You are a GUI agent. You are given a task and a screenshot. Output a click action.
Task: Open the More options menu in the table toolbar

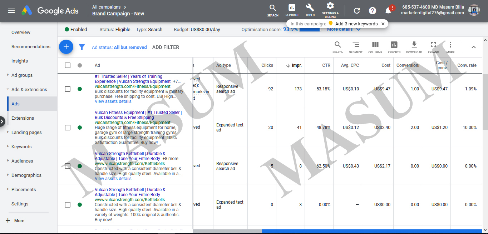[450, 47]
